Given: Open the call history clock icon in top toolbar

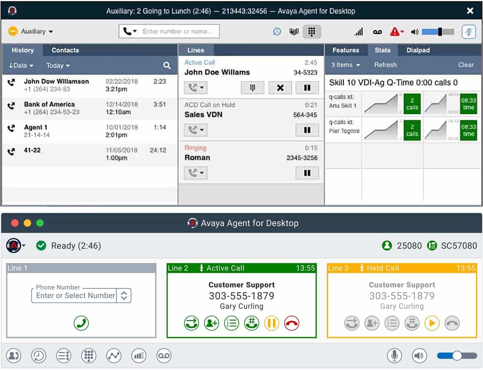Looking at the screenshot, I should click(277, 32).
